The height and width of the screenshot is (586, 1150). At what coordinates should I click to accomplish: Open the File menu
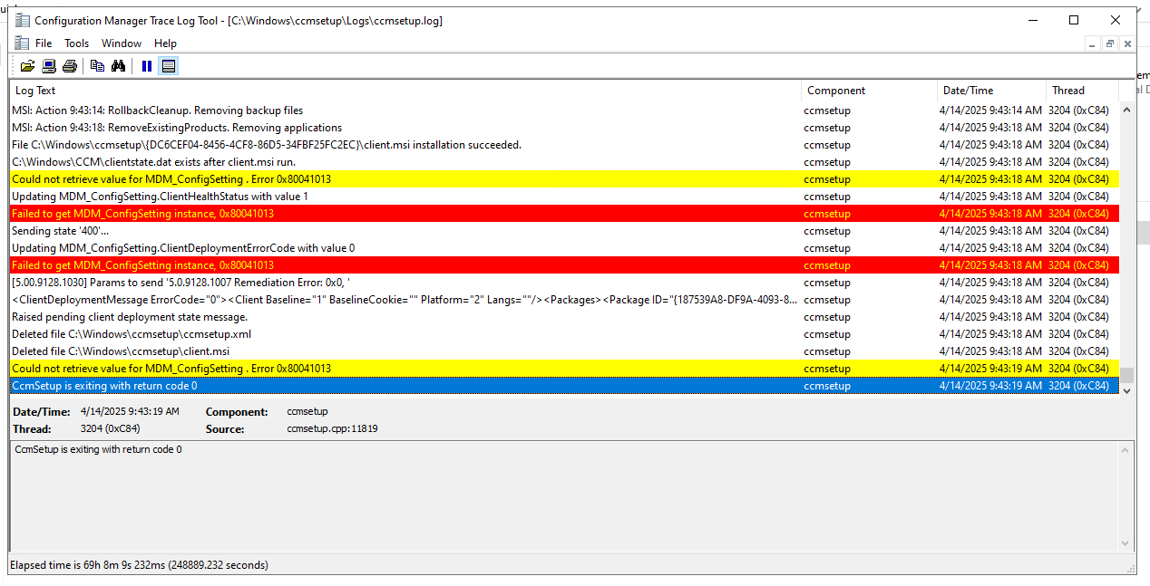43,43
